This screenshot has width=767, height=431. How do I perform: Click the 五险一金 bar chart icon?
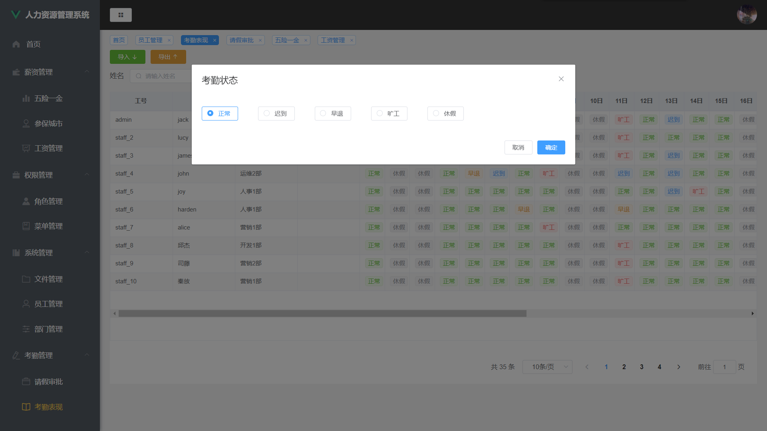click(26, 98)
